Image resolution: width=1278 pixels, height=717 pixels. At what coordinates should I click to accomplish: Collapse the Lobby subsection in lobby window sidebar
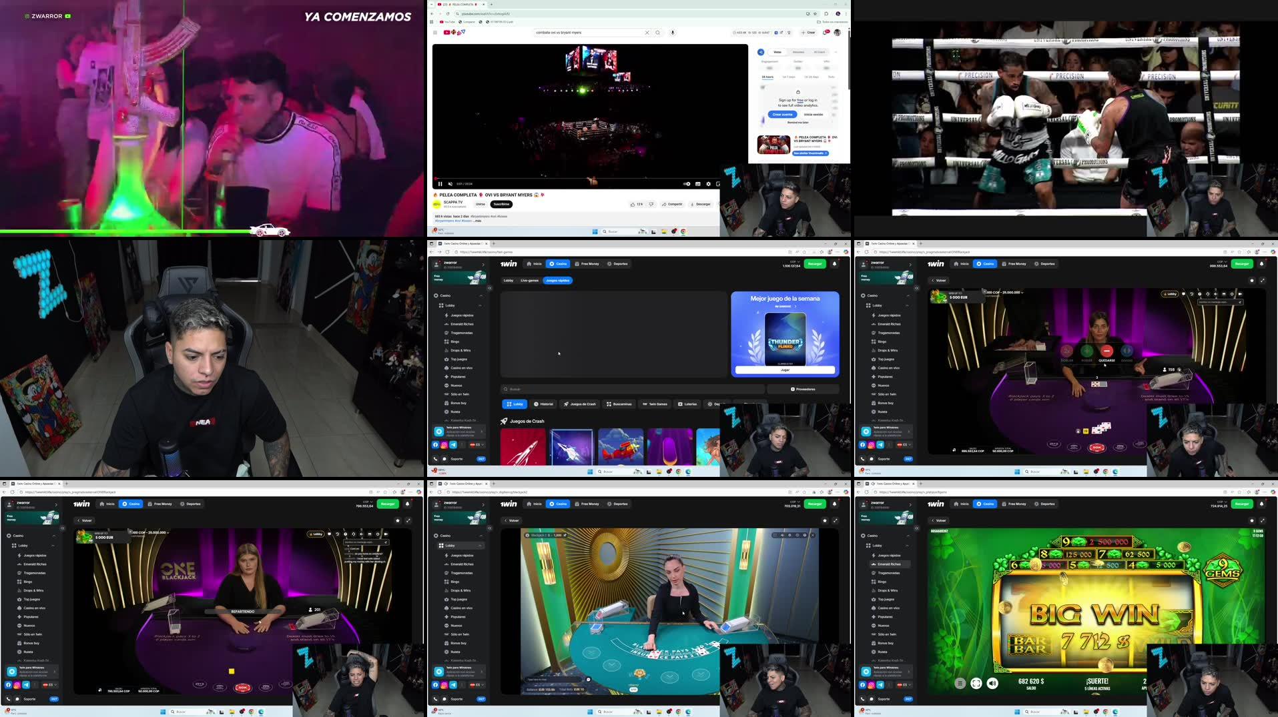point(480,306)
